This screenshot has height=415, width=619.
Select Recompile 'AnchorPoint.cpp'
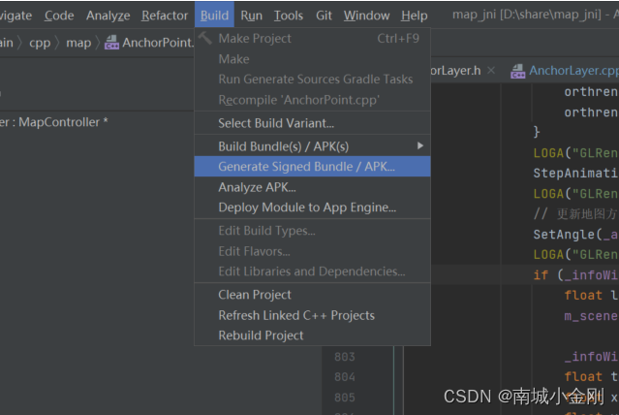[x=312, y=100]
